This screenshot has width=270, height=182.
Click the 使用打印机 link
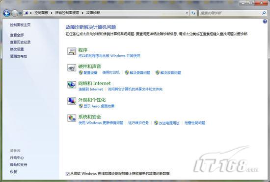111,72
